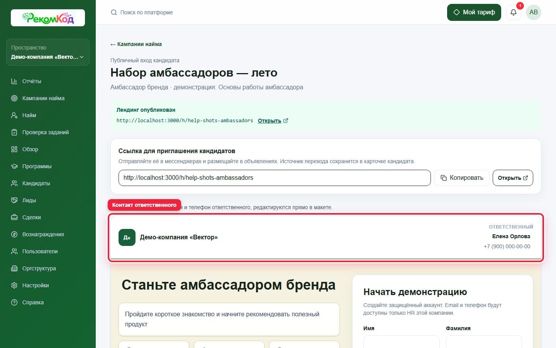556x348 pixels.
Task: Go to Кампании найма in sidebar
Action: (x=48, y=98)
